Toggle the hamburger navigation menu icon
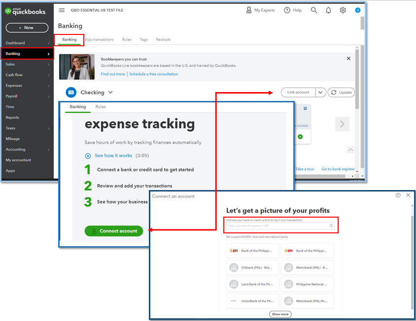This screenshot has width=416, height=321. [62, 10]
